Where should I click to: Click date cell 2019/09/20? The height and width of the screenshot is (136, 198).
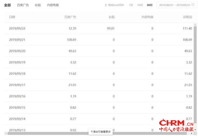click(17, 51)
